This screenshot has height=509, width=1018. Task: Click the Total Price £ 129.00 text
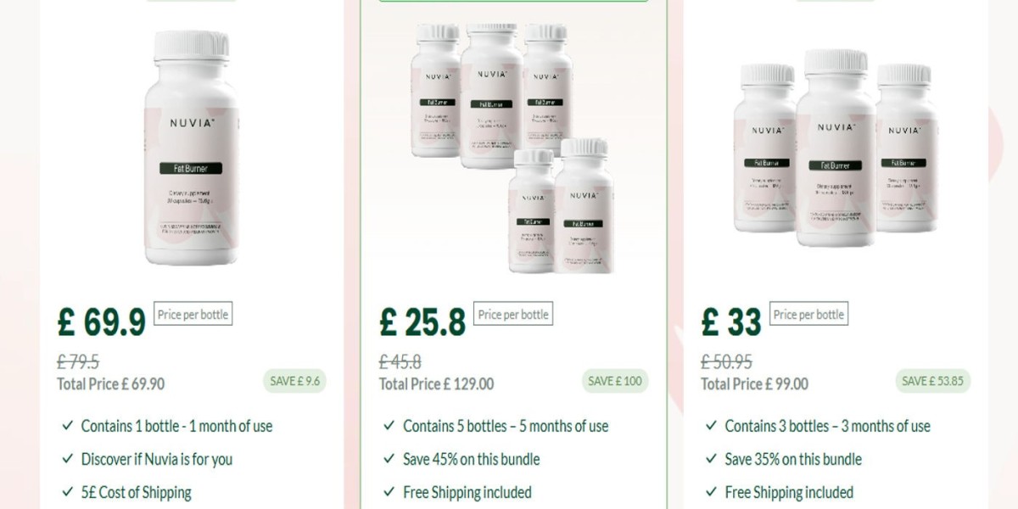tap(436, 383)
